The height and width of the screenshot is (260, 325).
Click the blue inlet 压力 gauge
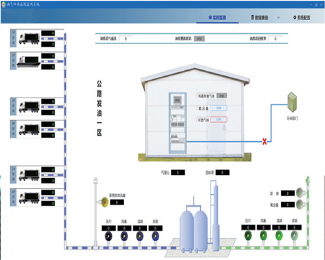click(109, 236)
